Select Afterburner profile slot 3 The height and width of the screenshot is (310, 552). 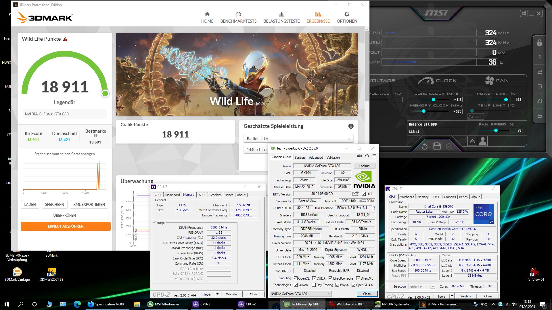tap(540, 86)
